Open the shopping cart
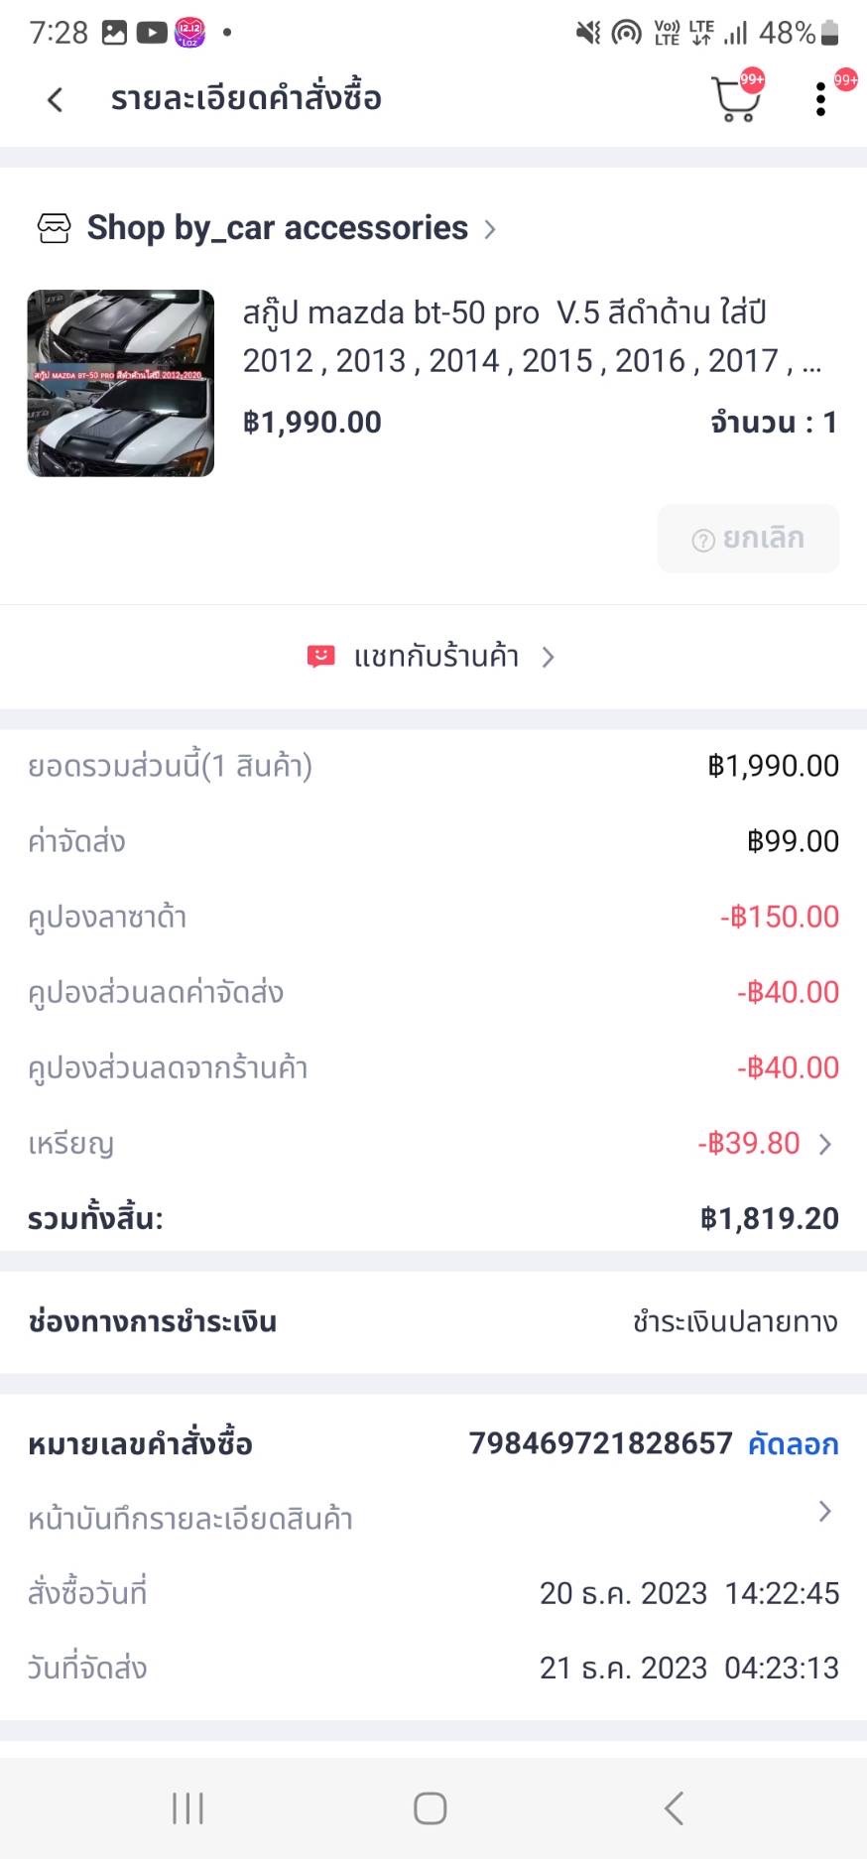This screenshot has height=1859, width=867. coord(735,100)
